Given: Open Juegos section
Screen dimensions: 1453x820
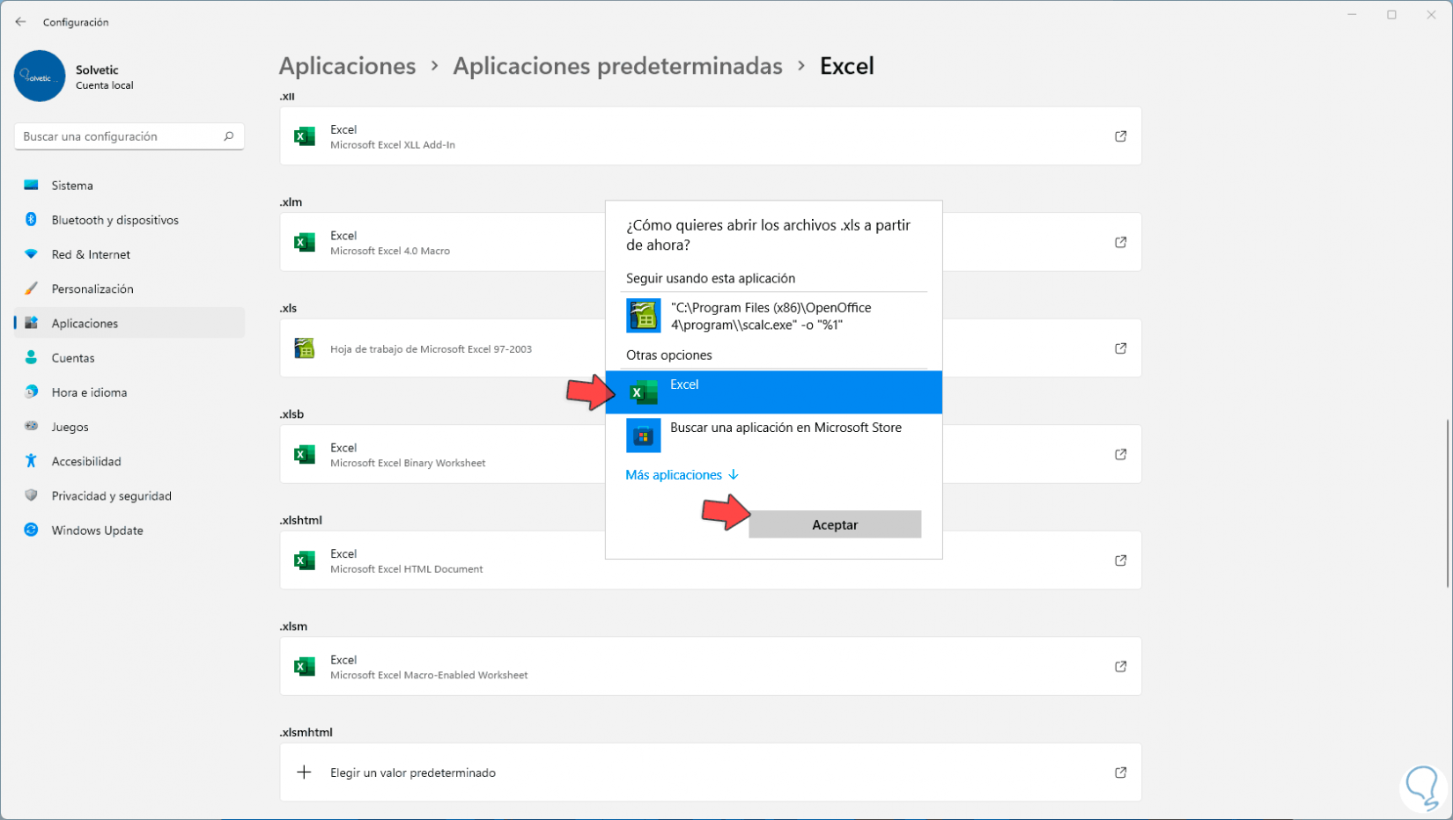Looking at the screenshot, I should click(129, 427).
